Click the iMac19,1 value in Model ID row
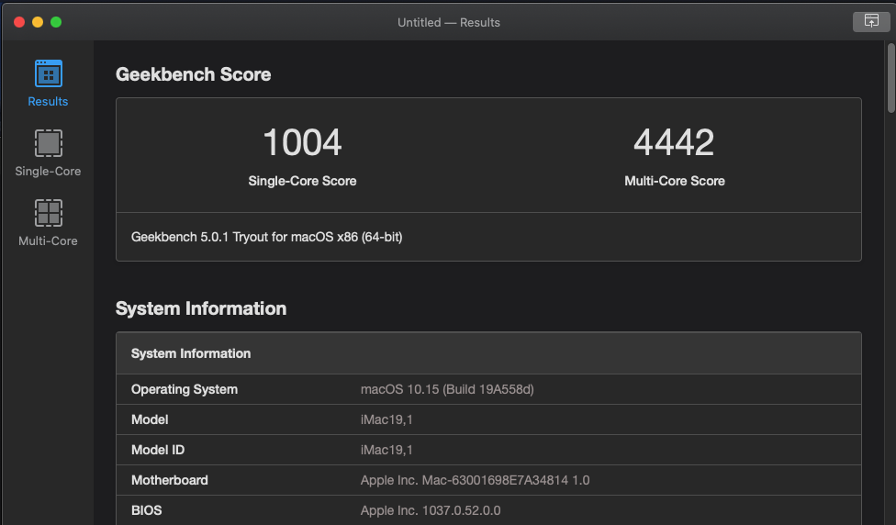 [386, 450]
